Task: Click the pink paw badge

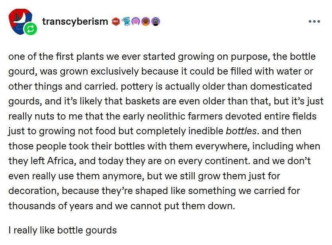Action: [x=136, y=22]
